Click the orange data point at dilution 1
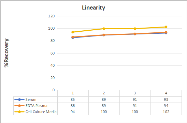This screenshot has width=187, height=123. (73, 37)
